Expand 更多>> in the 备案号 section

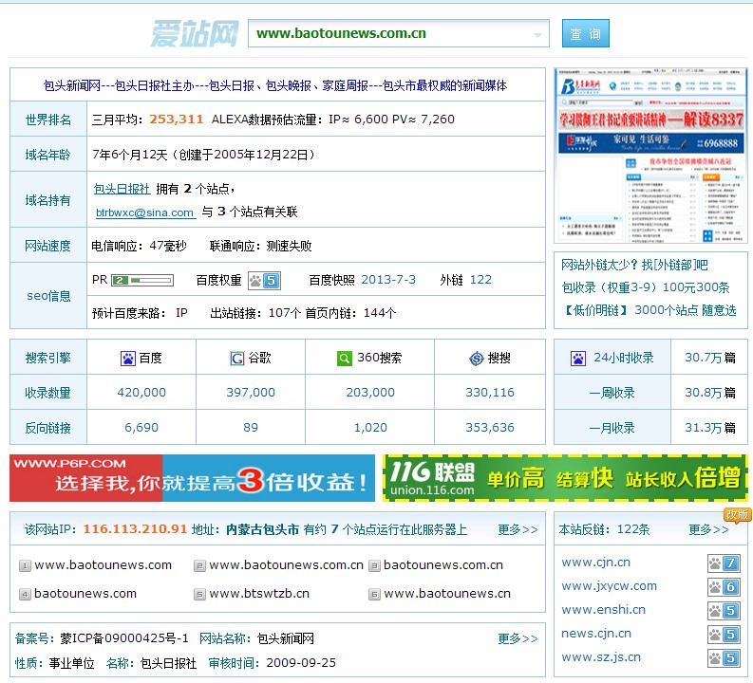click(518, 638)
